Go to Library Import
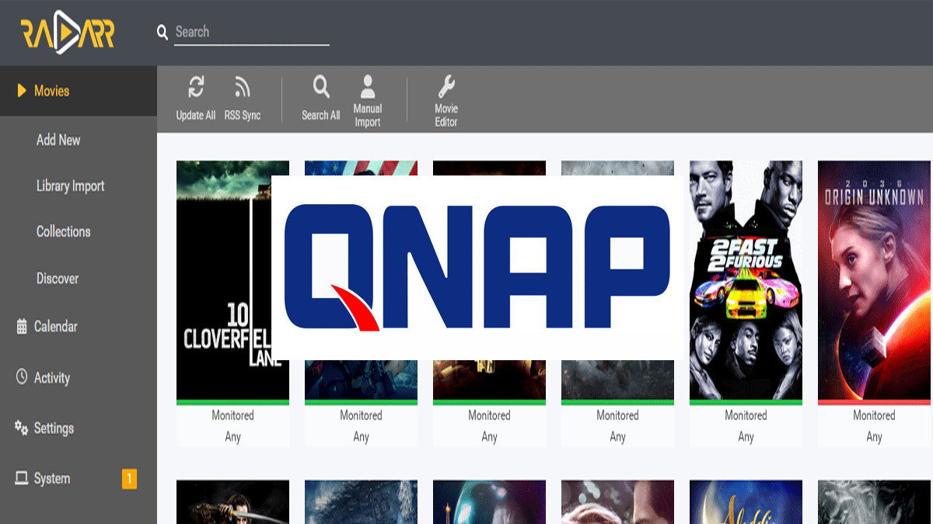933x524 pixels. 70,186
